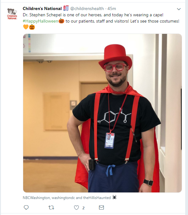
Task: Retweet this Children's National tweet
Action: [x=51, y=207]
